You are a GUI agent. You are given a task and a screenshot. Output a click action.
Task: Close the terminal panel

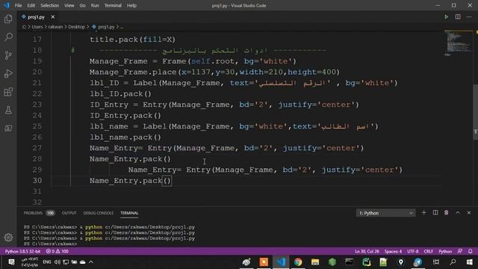pyautogui.click(x=469, y=212)
